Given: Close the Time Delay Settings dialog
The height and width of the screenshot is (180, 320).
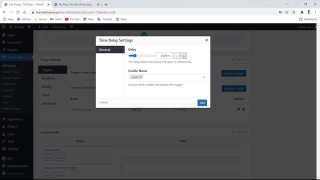Looking at the screenshot, I should 206,40.
